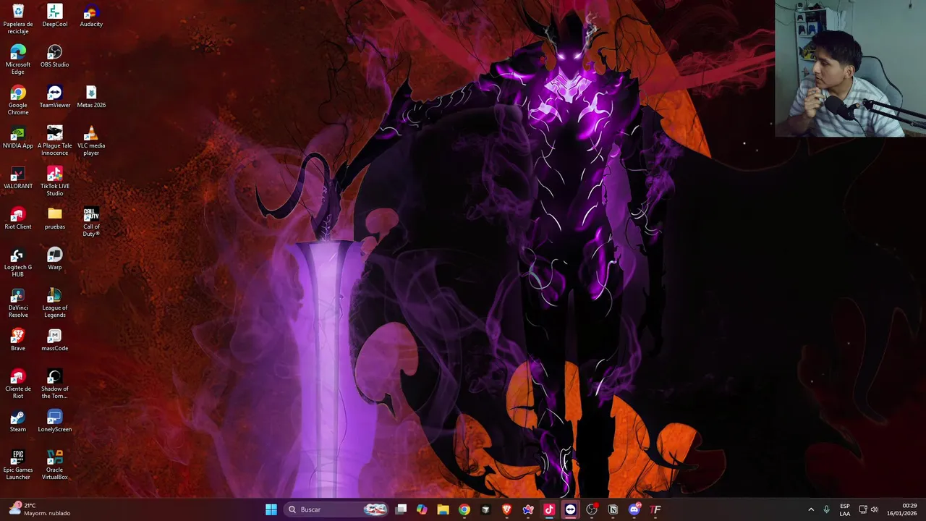
Task: Select the Steam desktop icon
Action: tap(18, 421)
